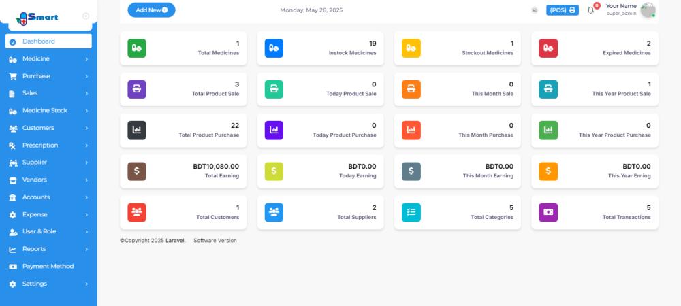681x306 pixels.
Task: Click the Total Transactions label
Action: click(627, 217)
